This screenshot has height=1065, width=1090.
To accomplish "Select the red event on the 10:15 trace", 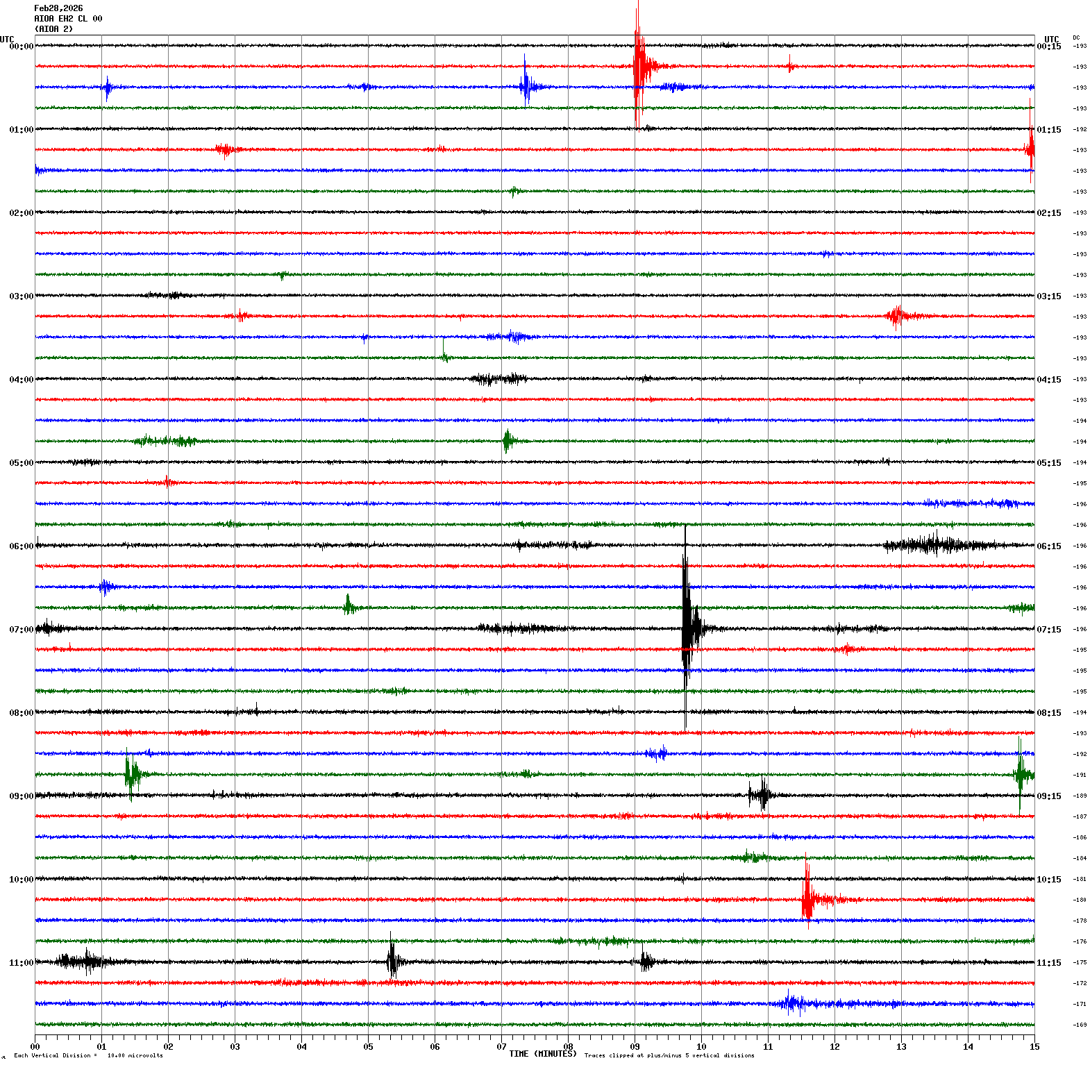I will coord(807,899).
